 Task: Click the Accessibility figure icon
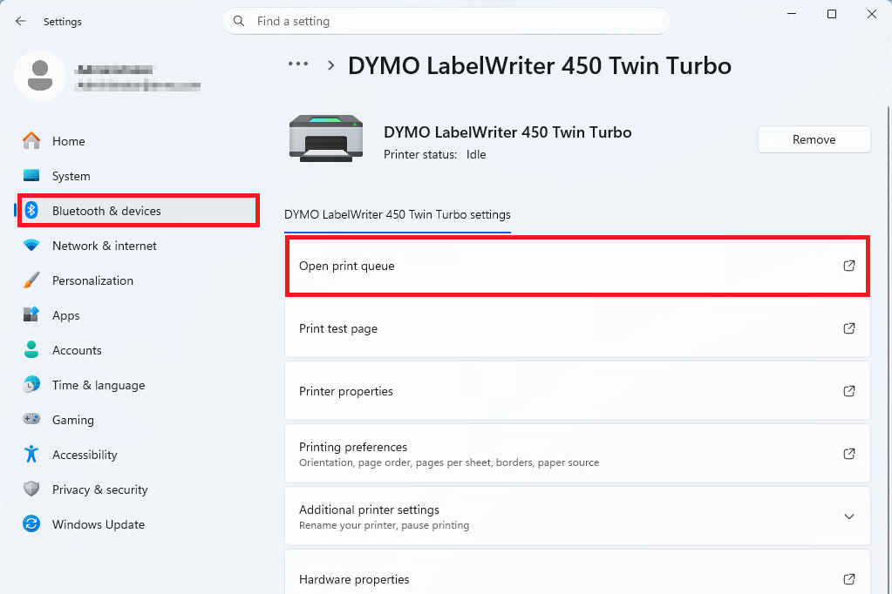pyautogui.click(x=31, y=454)
